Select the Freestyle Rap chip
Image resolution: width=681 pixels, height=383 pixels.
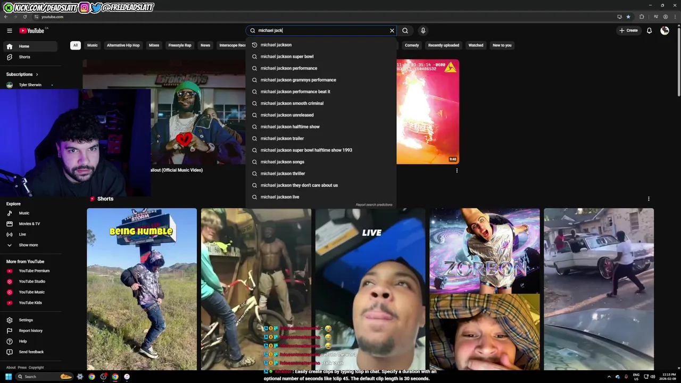click(180, 45)
